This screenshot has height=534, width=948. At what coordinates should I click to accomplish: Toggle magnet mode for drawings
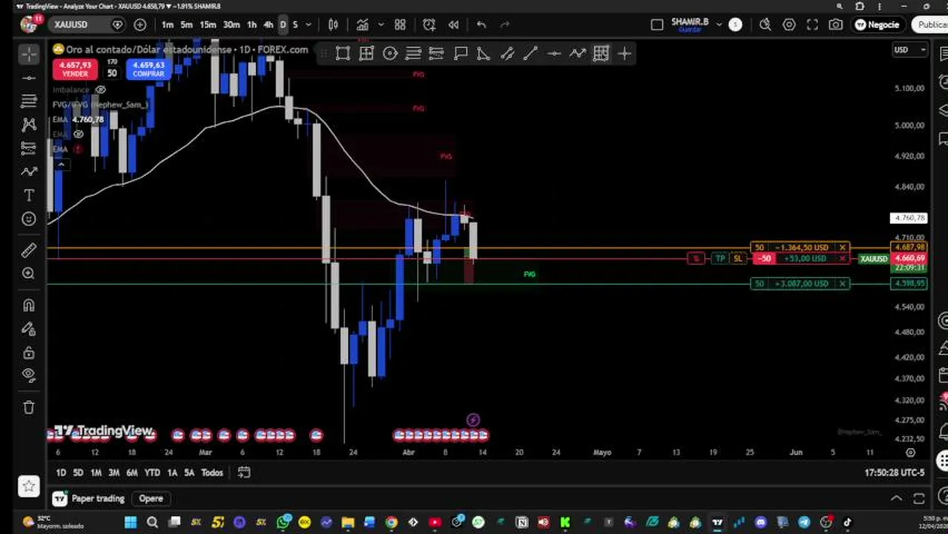click(29, 305)
